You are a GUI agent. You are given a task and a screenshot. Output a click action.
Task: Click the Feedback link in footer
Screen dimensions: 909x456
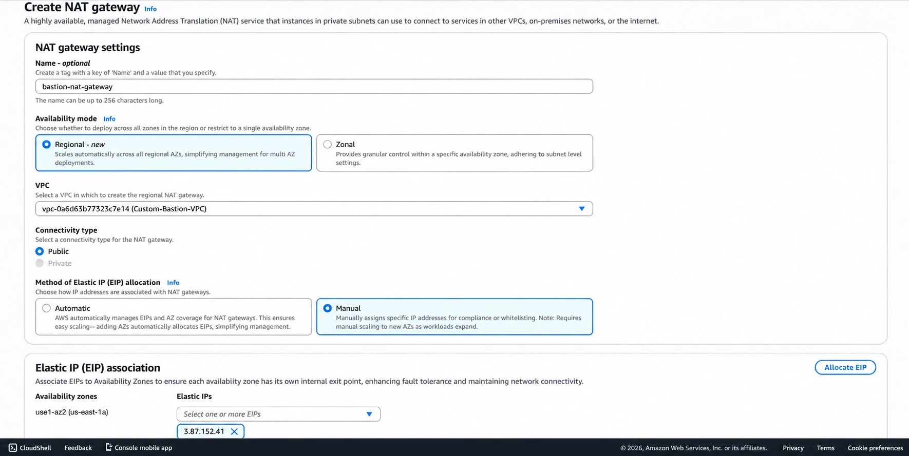pos(78,448)
